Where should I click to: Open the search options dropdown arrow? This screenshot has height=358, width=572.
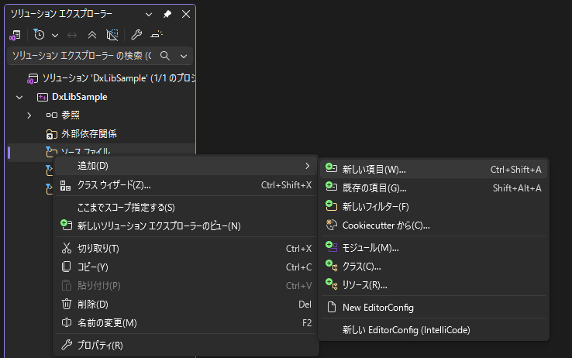[184, 56]
